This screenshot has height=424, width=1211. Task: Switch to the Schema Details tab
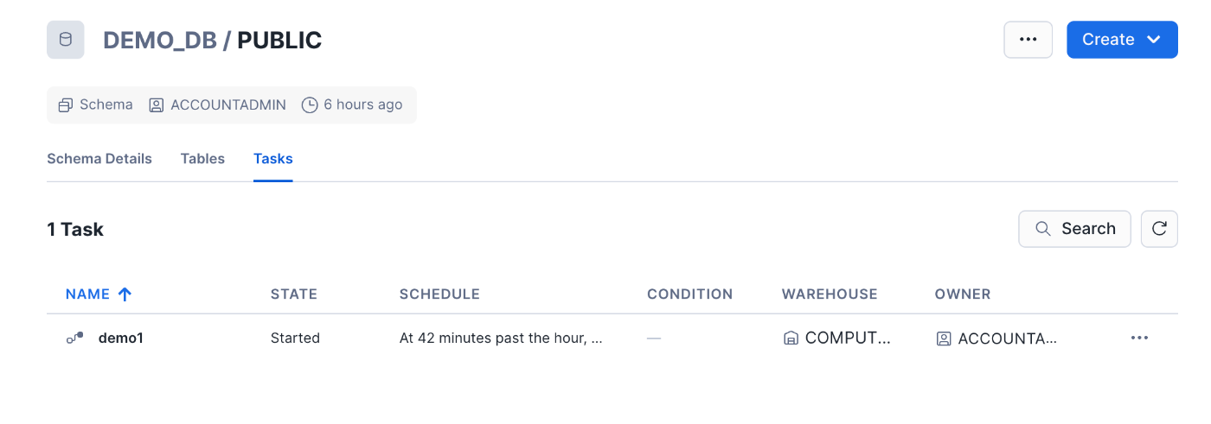point(99,159)
